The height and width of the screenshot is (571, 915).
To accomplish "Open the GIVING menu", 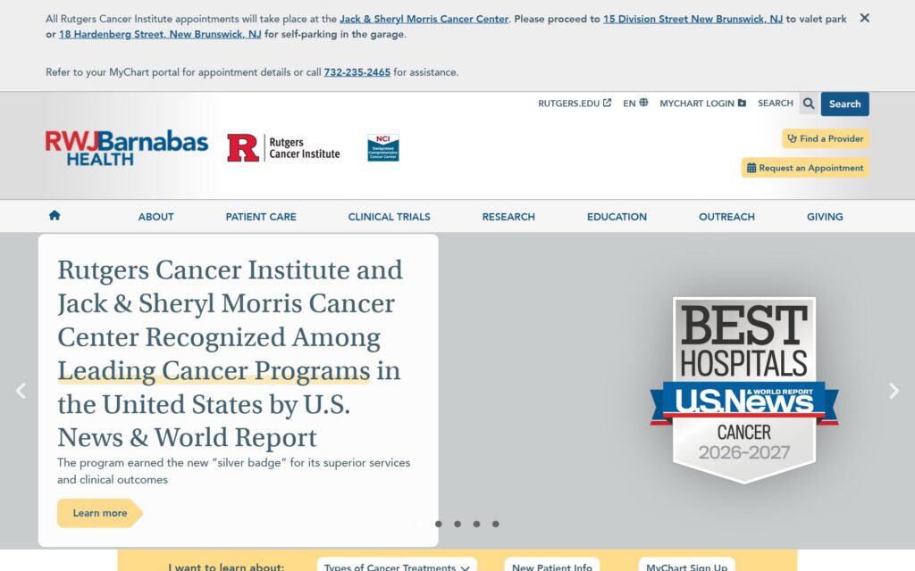I will pos(825,217).
